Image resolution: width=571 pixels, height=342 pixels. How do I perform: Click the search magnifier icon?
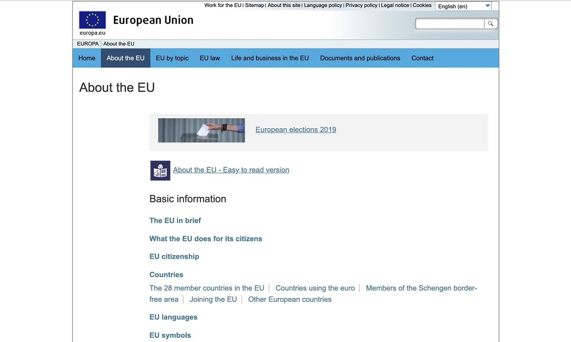coord(491,24)
